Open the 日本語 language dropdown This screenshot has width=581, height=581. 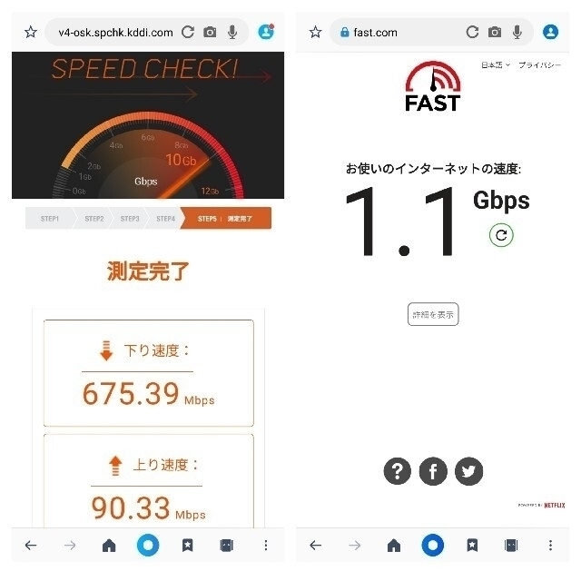point(496,65)
